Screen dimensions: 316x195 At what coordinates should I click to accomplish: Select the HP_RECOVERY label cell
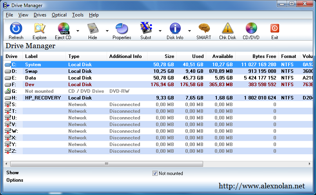pos(43,98)
